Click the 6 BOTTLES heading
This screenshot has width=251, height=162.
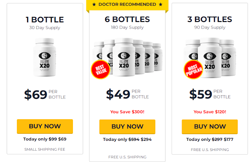click(x=127, y=19)
